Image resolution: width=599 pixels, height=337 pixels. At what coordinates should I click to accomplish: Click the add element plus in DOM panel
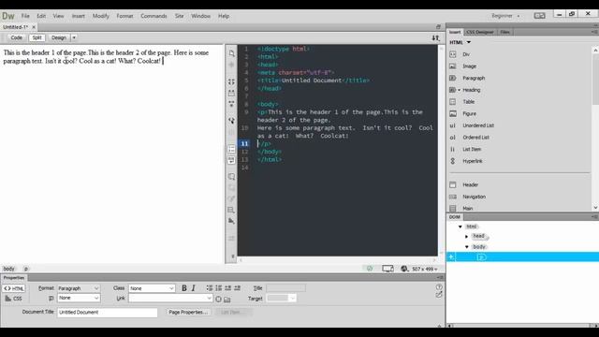tap(451, 257)
